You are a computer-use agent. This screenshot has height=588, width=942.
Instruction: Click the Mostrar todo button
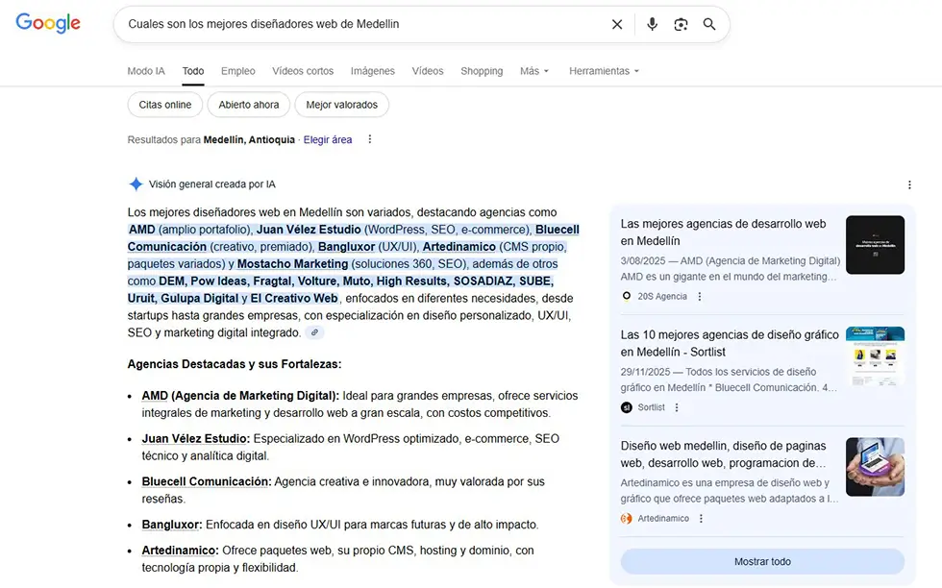[x=762, y=561]
